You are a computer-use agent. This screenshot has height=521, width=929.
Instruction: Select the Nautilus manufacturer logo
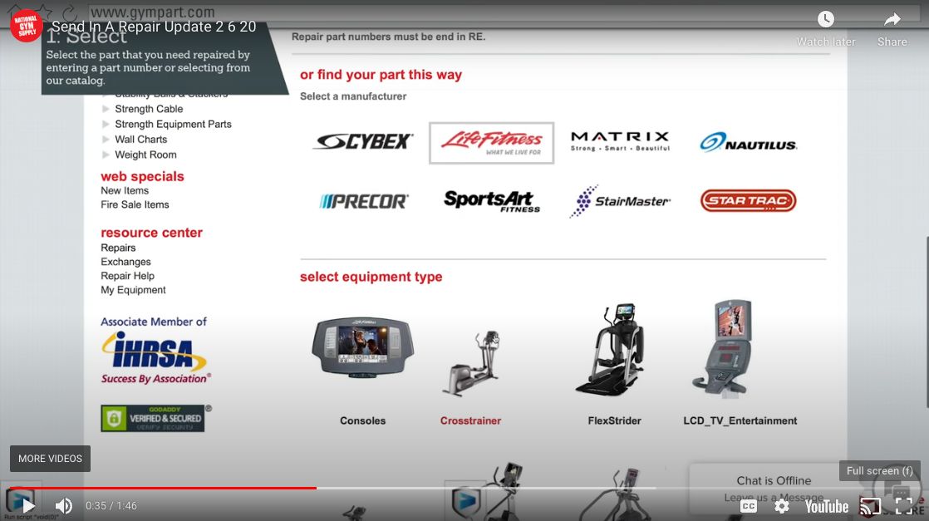pos(749,142)
